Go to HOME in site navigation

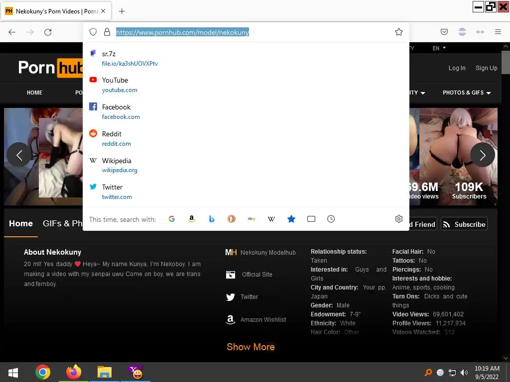click(x=34, y=93)
